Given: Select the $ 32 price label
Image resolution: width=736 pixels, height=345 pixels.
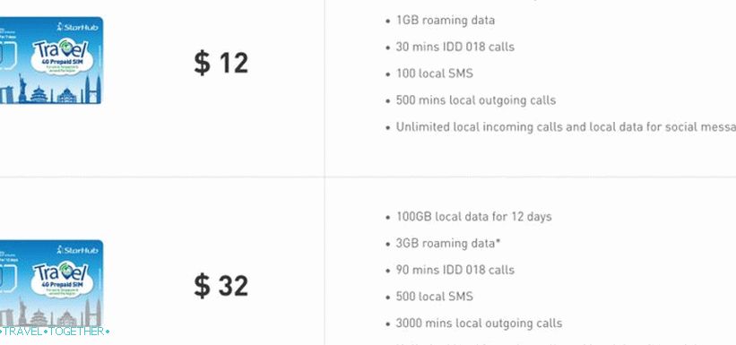Looking at the screenshot, I should coord(221,286).
